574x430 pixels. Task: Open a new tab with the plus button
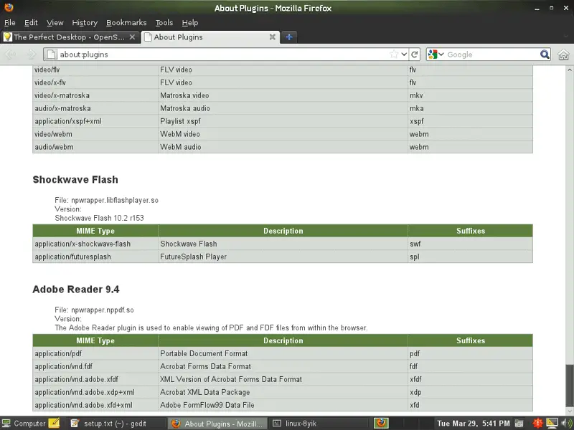[x=289, y=37]
